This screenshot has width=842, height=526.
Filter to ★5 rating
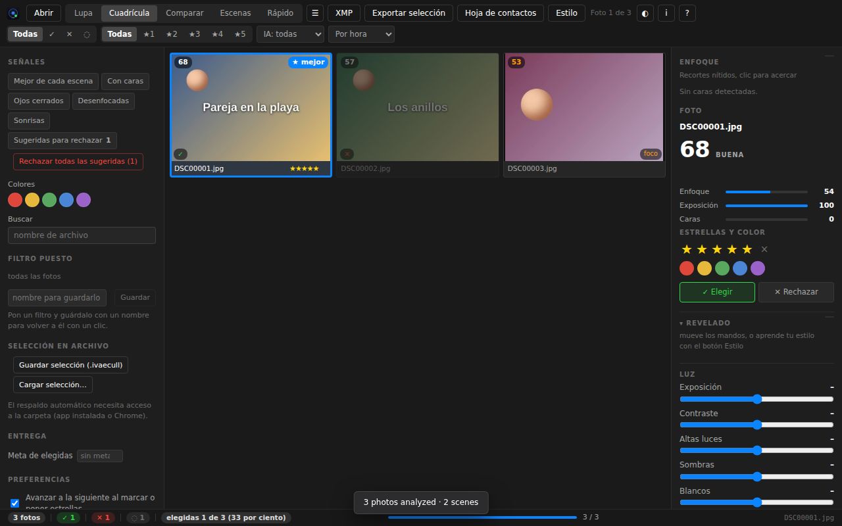pyautogui.click(x=240, y=34)
